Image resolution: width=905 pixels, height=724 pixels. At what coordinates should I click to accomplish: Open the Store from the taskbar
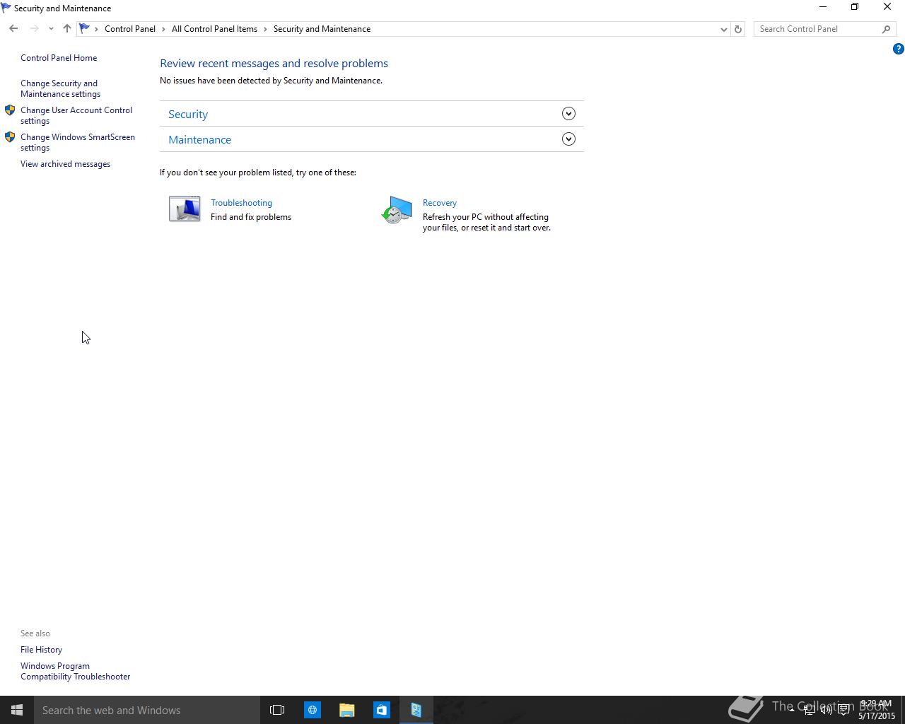[x=381, y=710]
